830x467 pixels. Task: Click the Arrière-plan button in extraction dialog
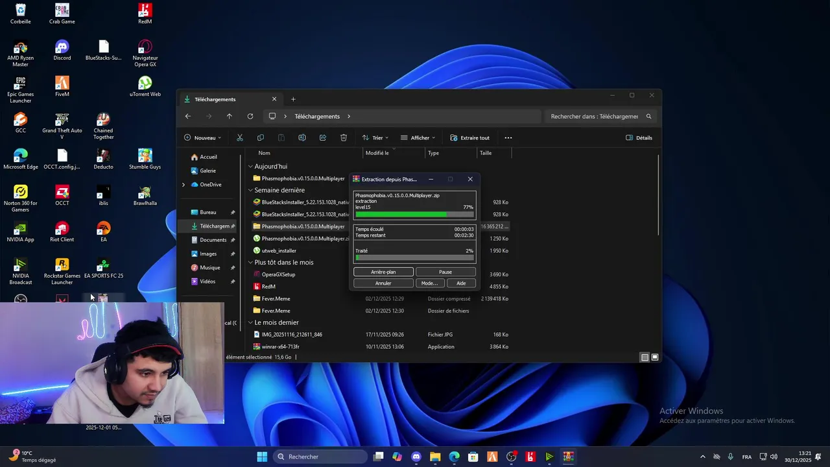click(383, 272)
